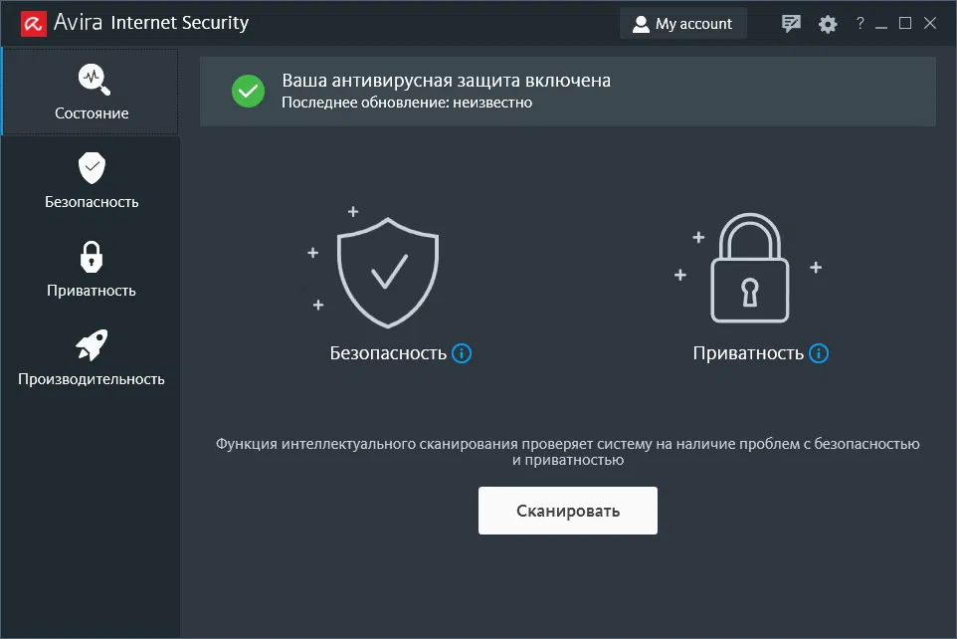The height and width of the screenshot is (639, 957).
Task: Open the feedback chat icon
Action: coord(792,24)
